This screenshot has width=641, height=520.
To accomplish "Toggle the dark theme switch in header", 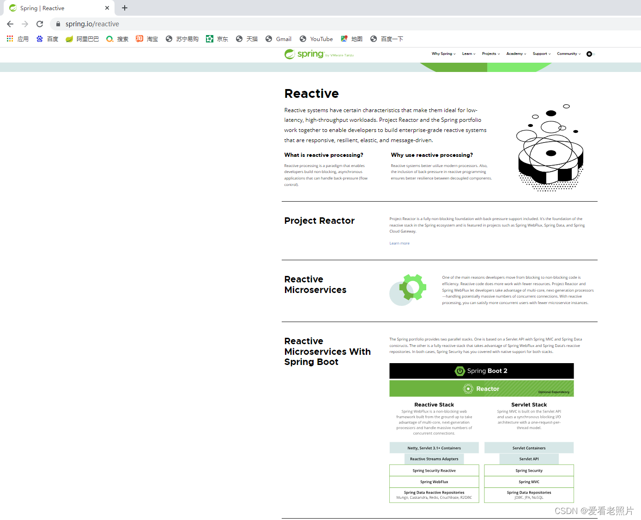I will point(591,54).
